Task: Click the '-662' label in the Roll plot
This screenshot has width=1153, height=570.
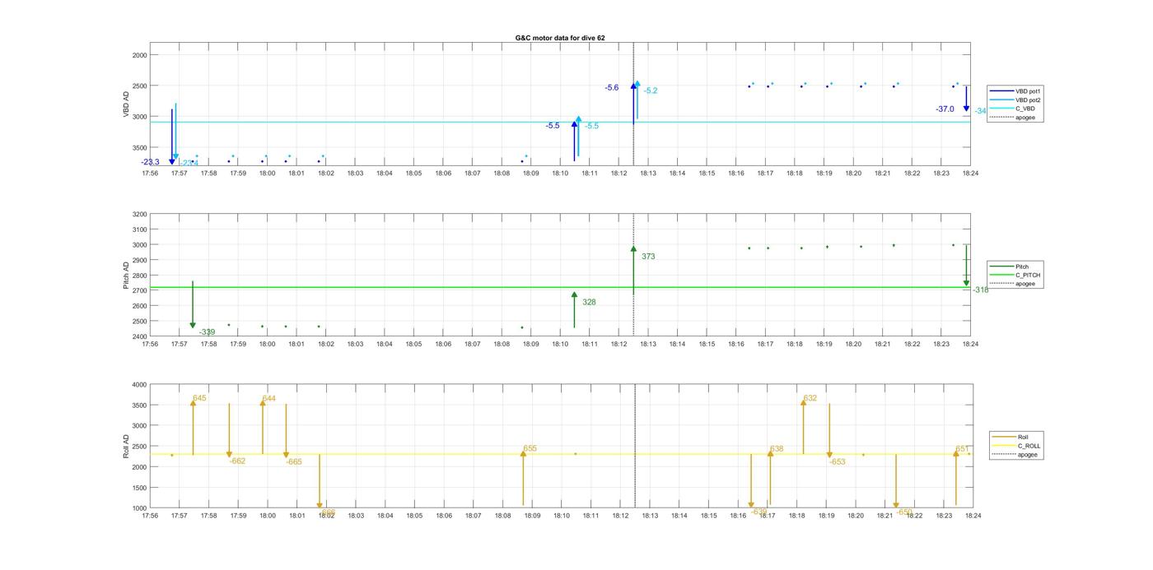Action: point(237,461)
